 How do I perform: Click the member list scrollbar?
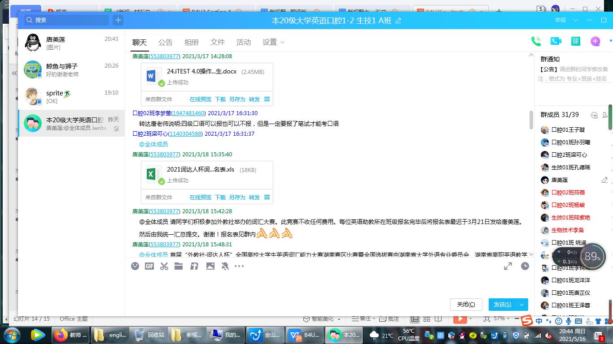[610, 116]
